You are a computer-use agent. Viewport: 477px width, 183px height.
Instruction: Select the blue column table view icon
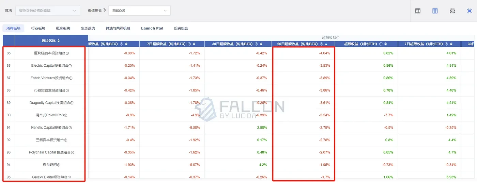[x=435, y=11]
